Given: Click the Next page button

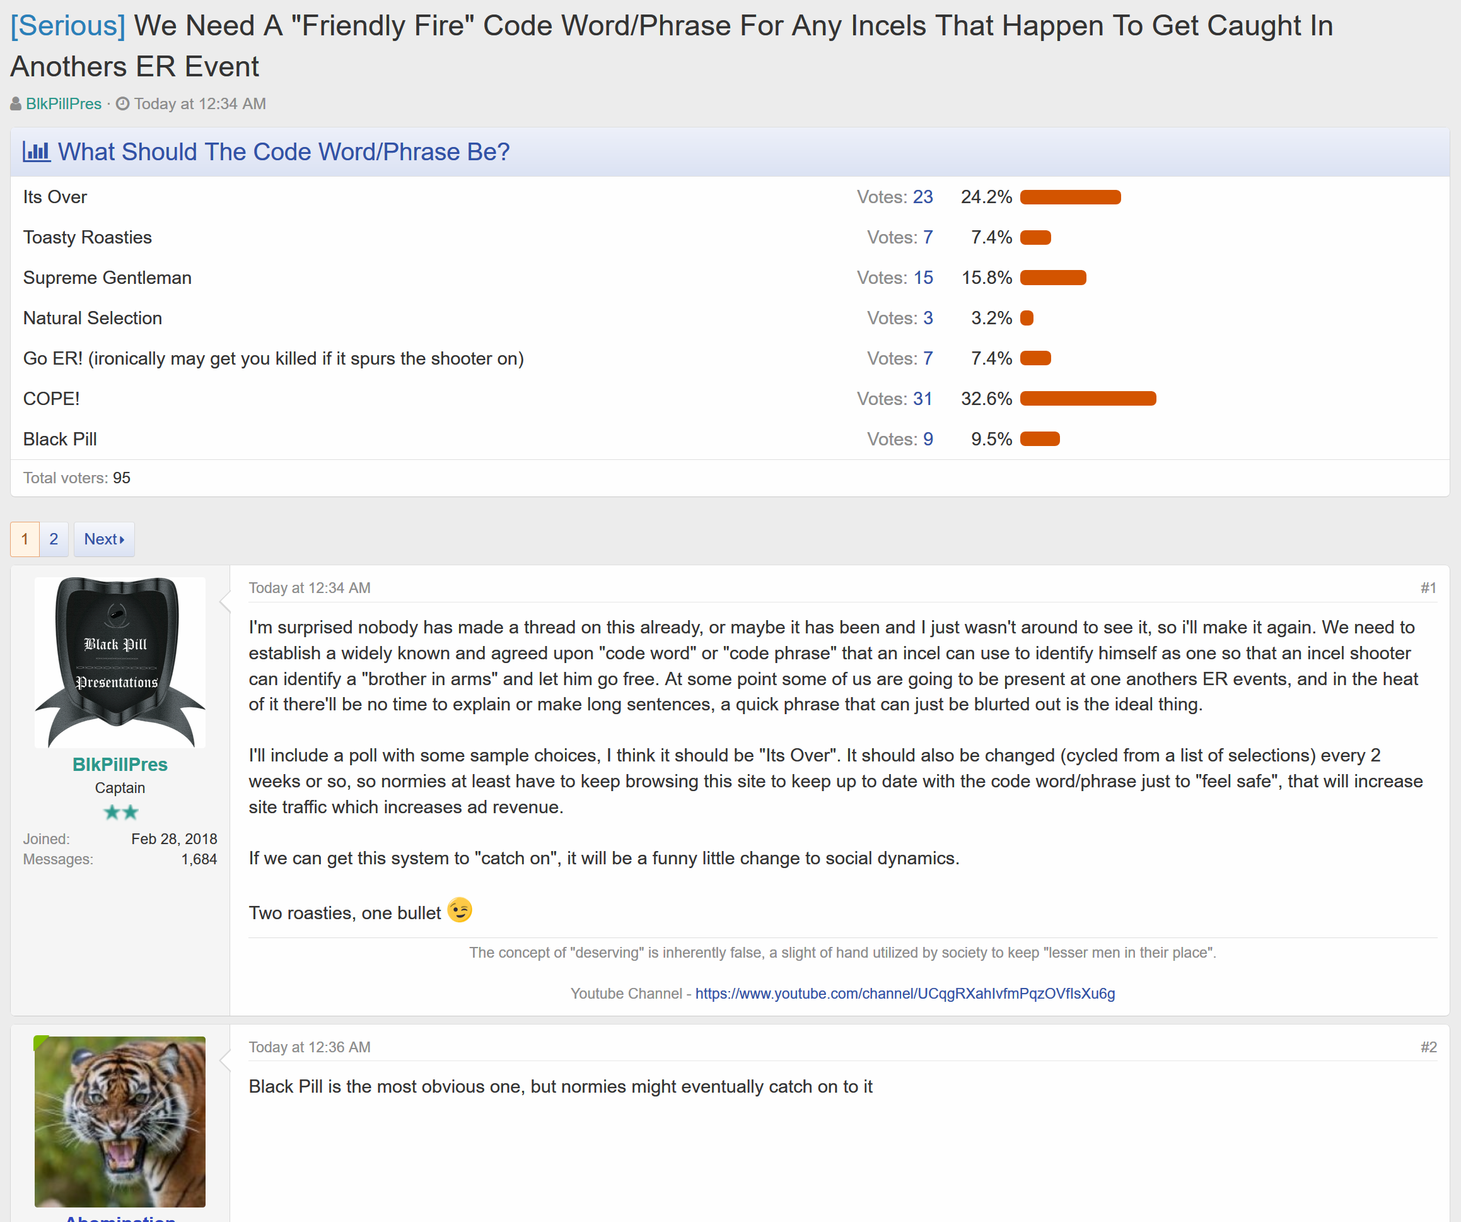Looking at the screenshot, I should point(105,539).
